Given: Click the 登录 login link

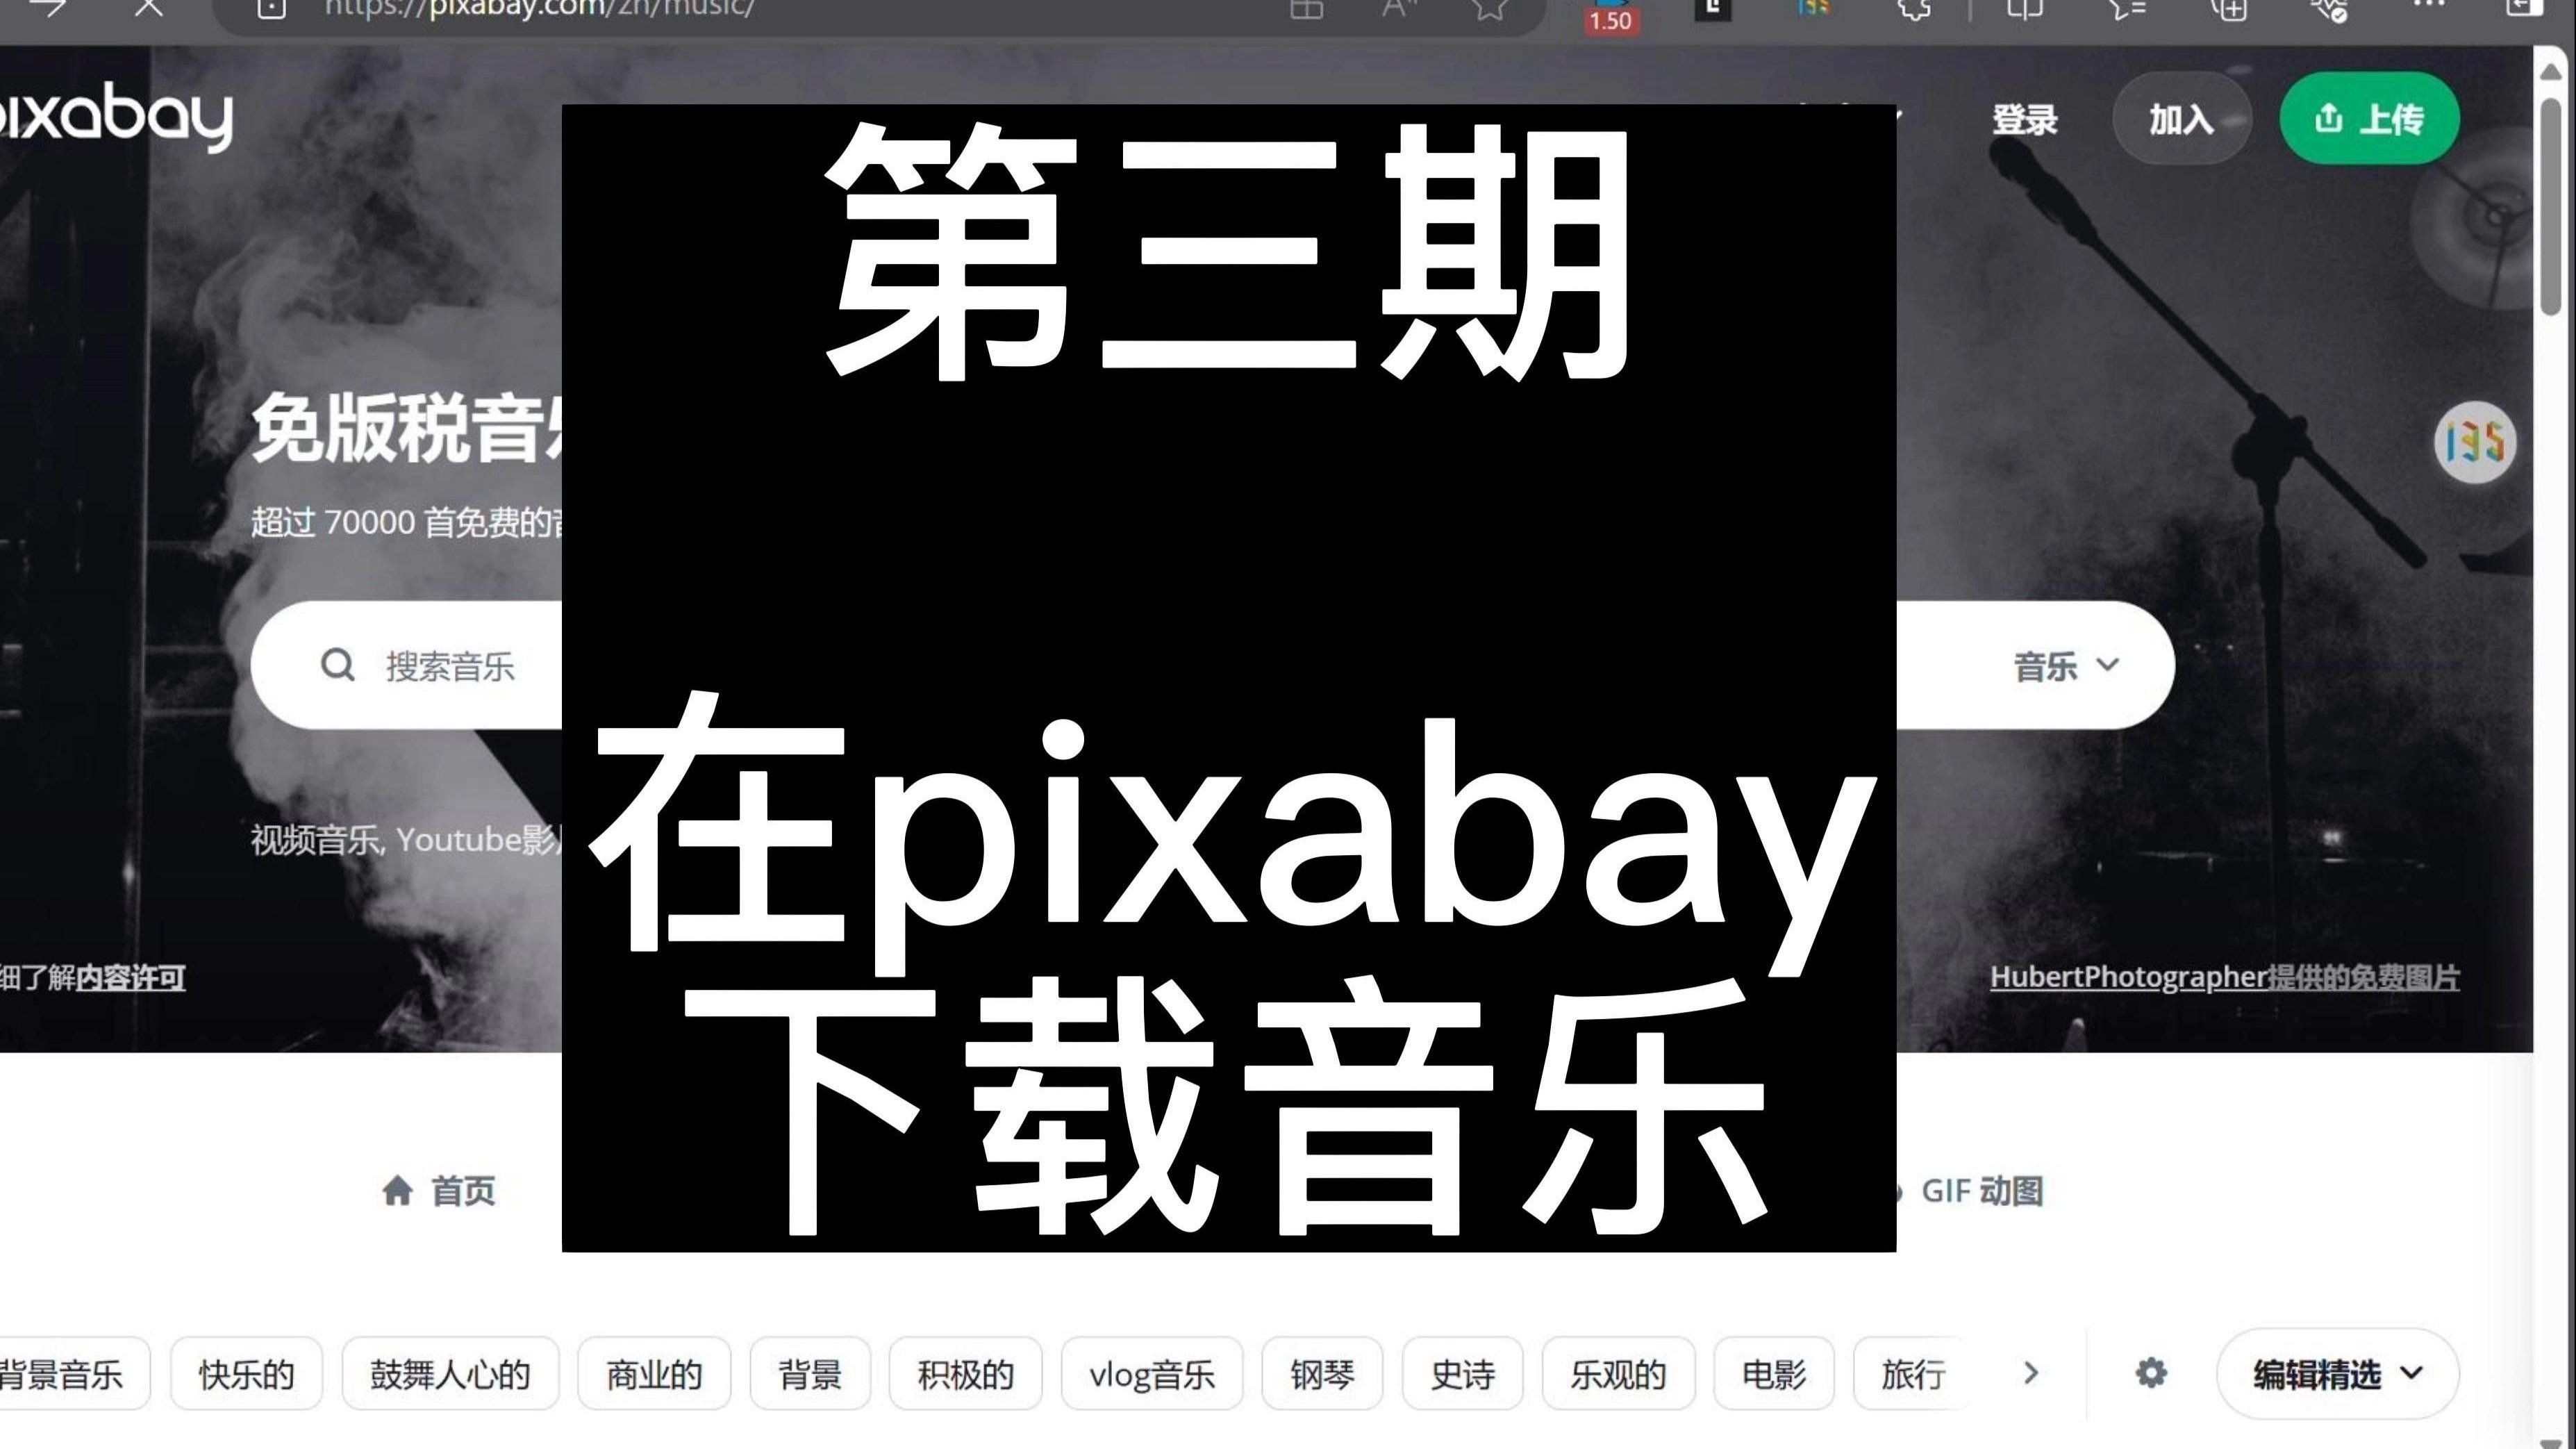Looking at the screenshot, I should coord(2025,120).
